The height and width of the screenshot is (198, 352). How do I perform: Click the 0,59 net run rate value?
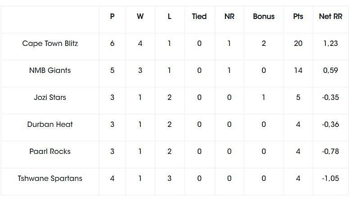tap(330, 71)
